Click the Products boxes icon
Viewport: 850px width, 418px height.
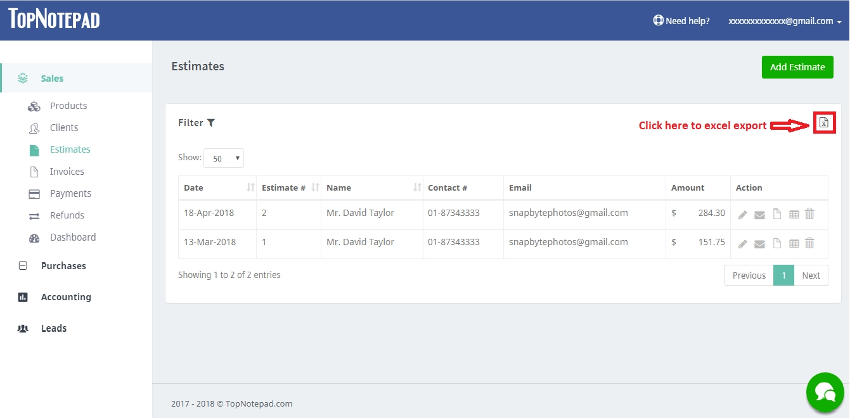(x=34, y=106)
